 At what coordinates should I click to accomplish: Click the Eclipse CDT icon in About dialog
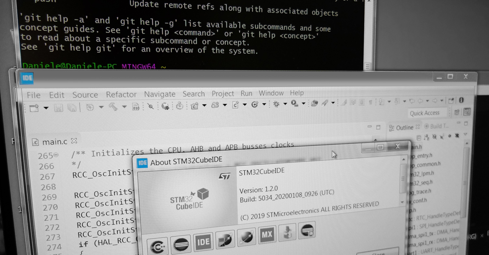[x=158, y=246]
